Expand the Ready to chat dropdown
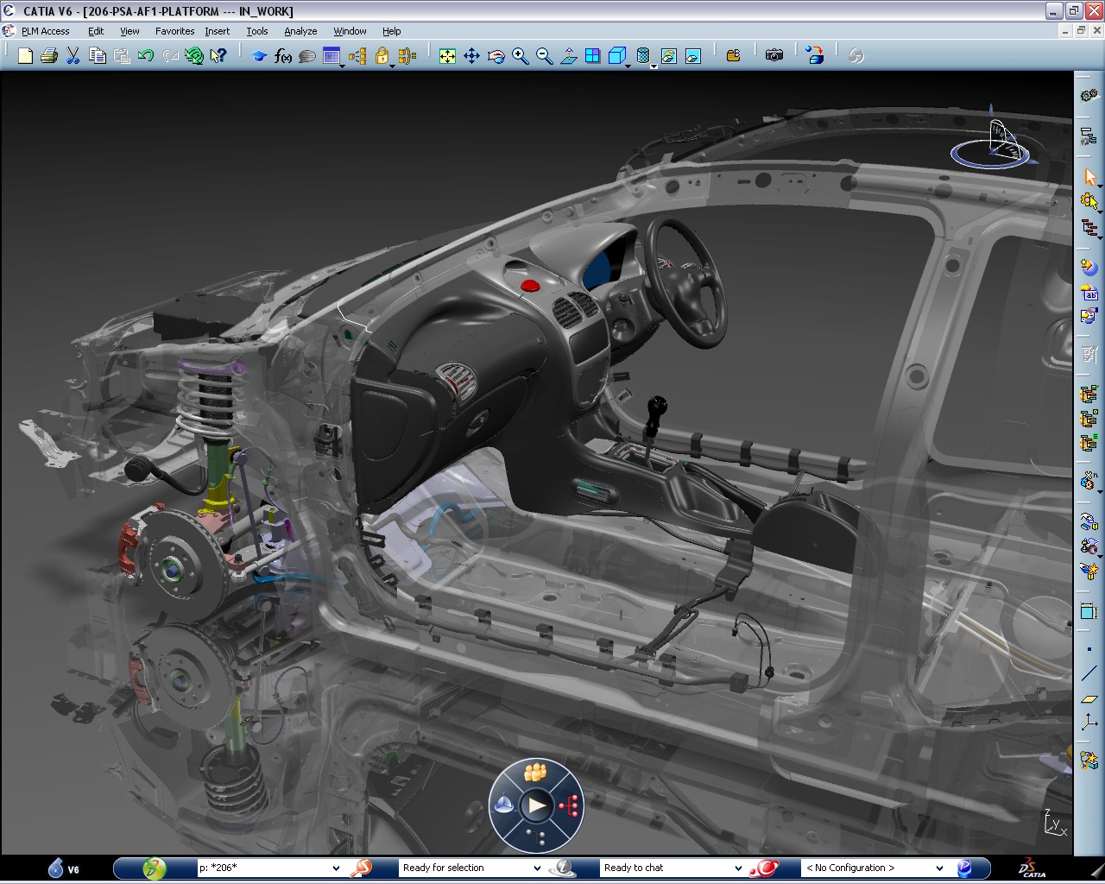The height and width of the screenshot is (884, 1105). click(x=738, y=868)
